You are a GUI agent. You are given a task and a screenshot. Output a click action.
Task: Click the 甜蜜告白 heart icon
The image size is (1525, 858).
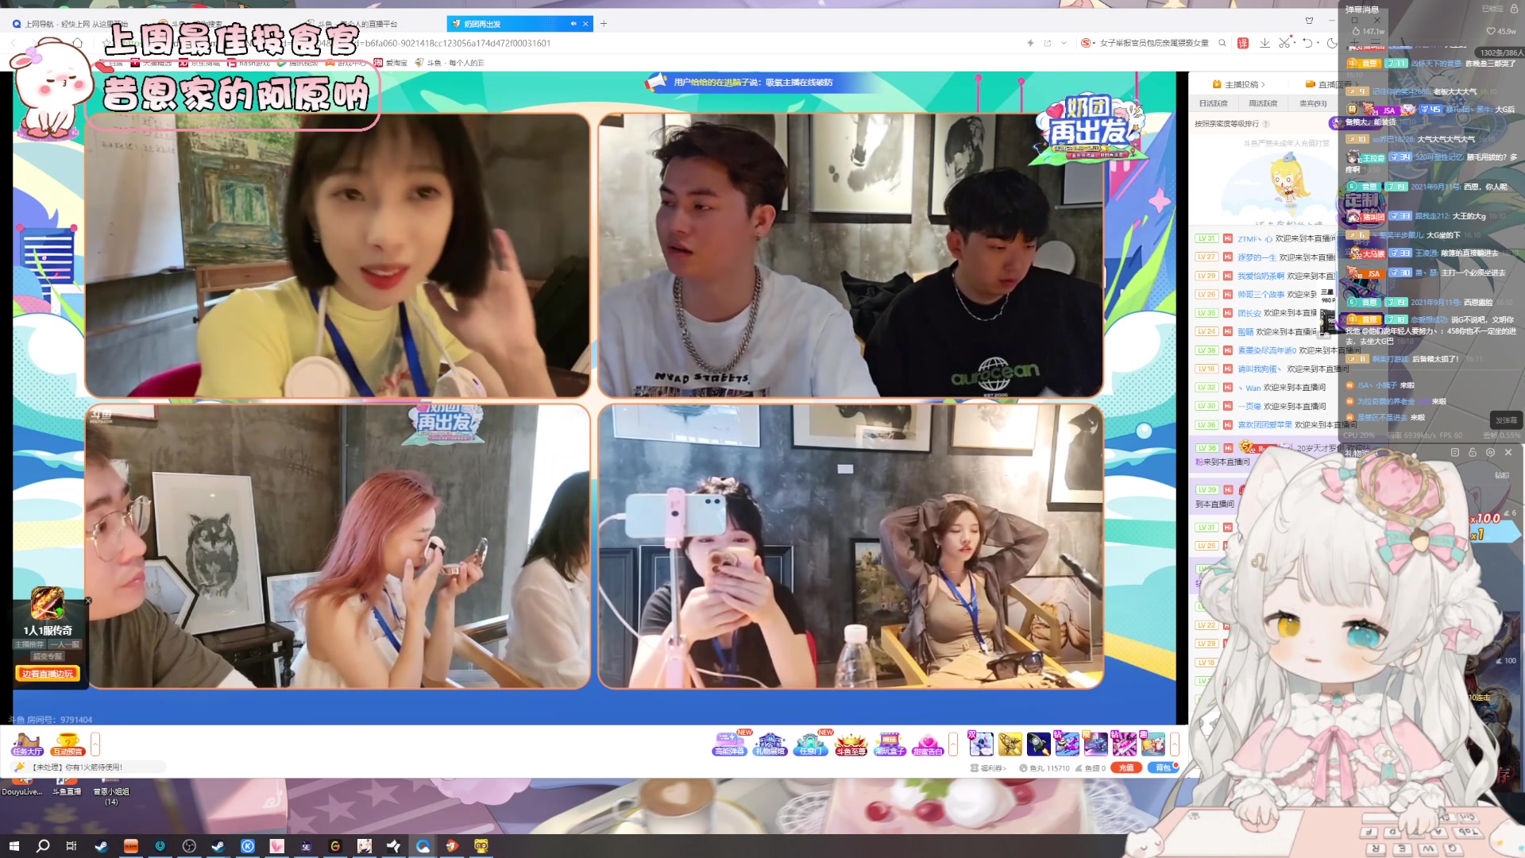pyautogui.click(x=928, y=744)
